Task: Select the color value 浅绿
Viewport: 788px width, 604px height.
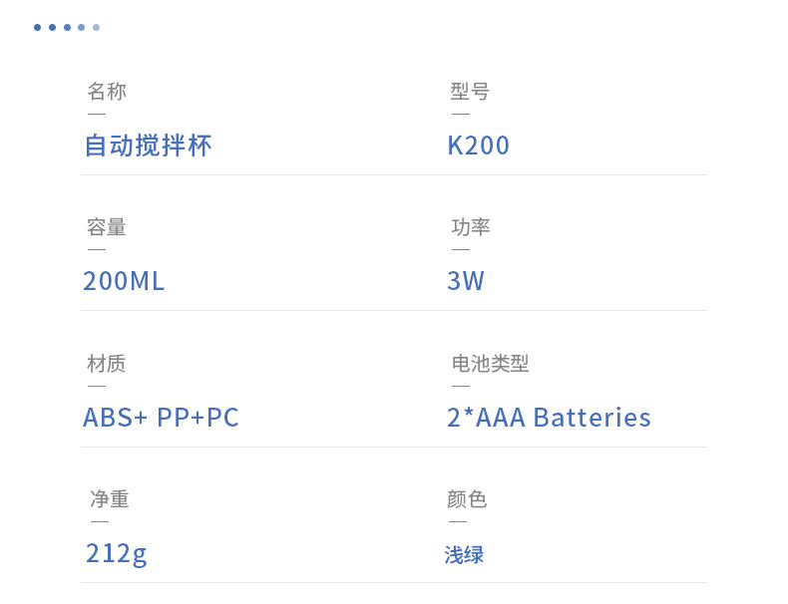Action: coord(464,555)
